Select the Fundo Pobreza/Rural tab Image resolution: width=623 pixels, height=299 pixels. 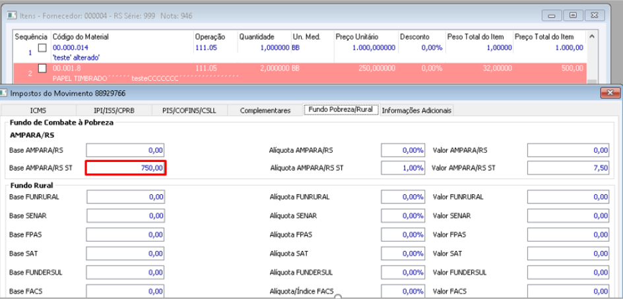(x=341, y=109)
